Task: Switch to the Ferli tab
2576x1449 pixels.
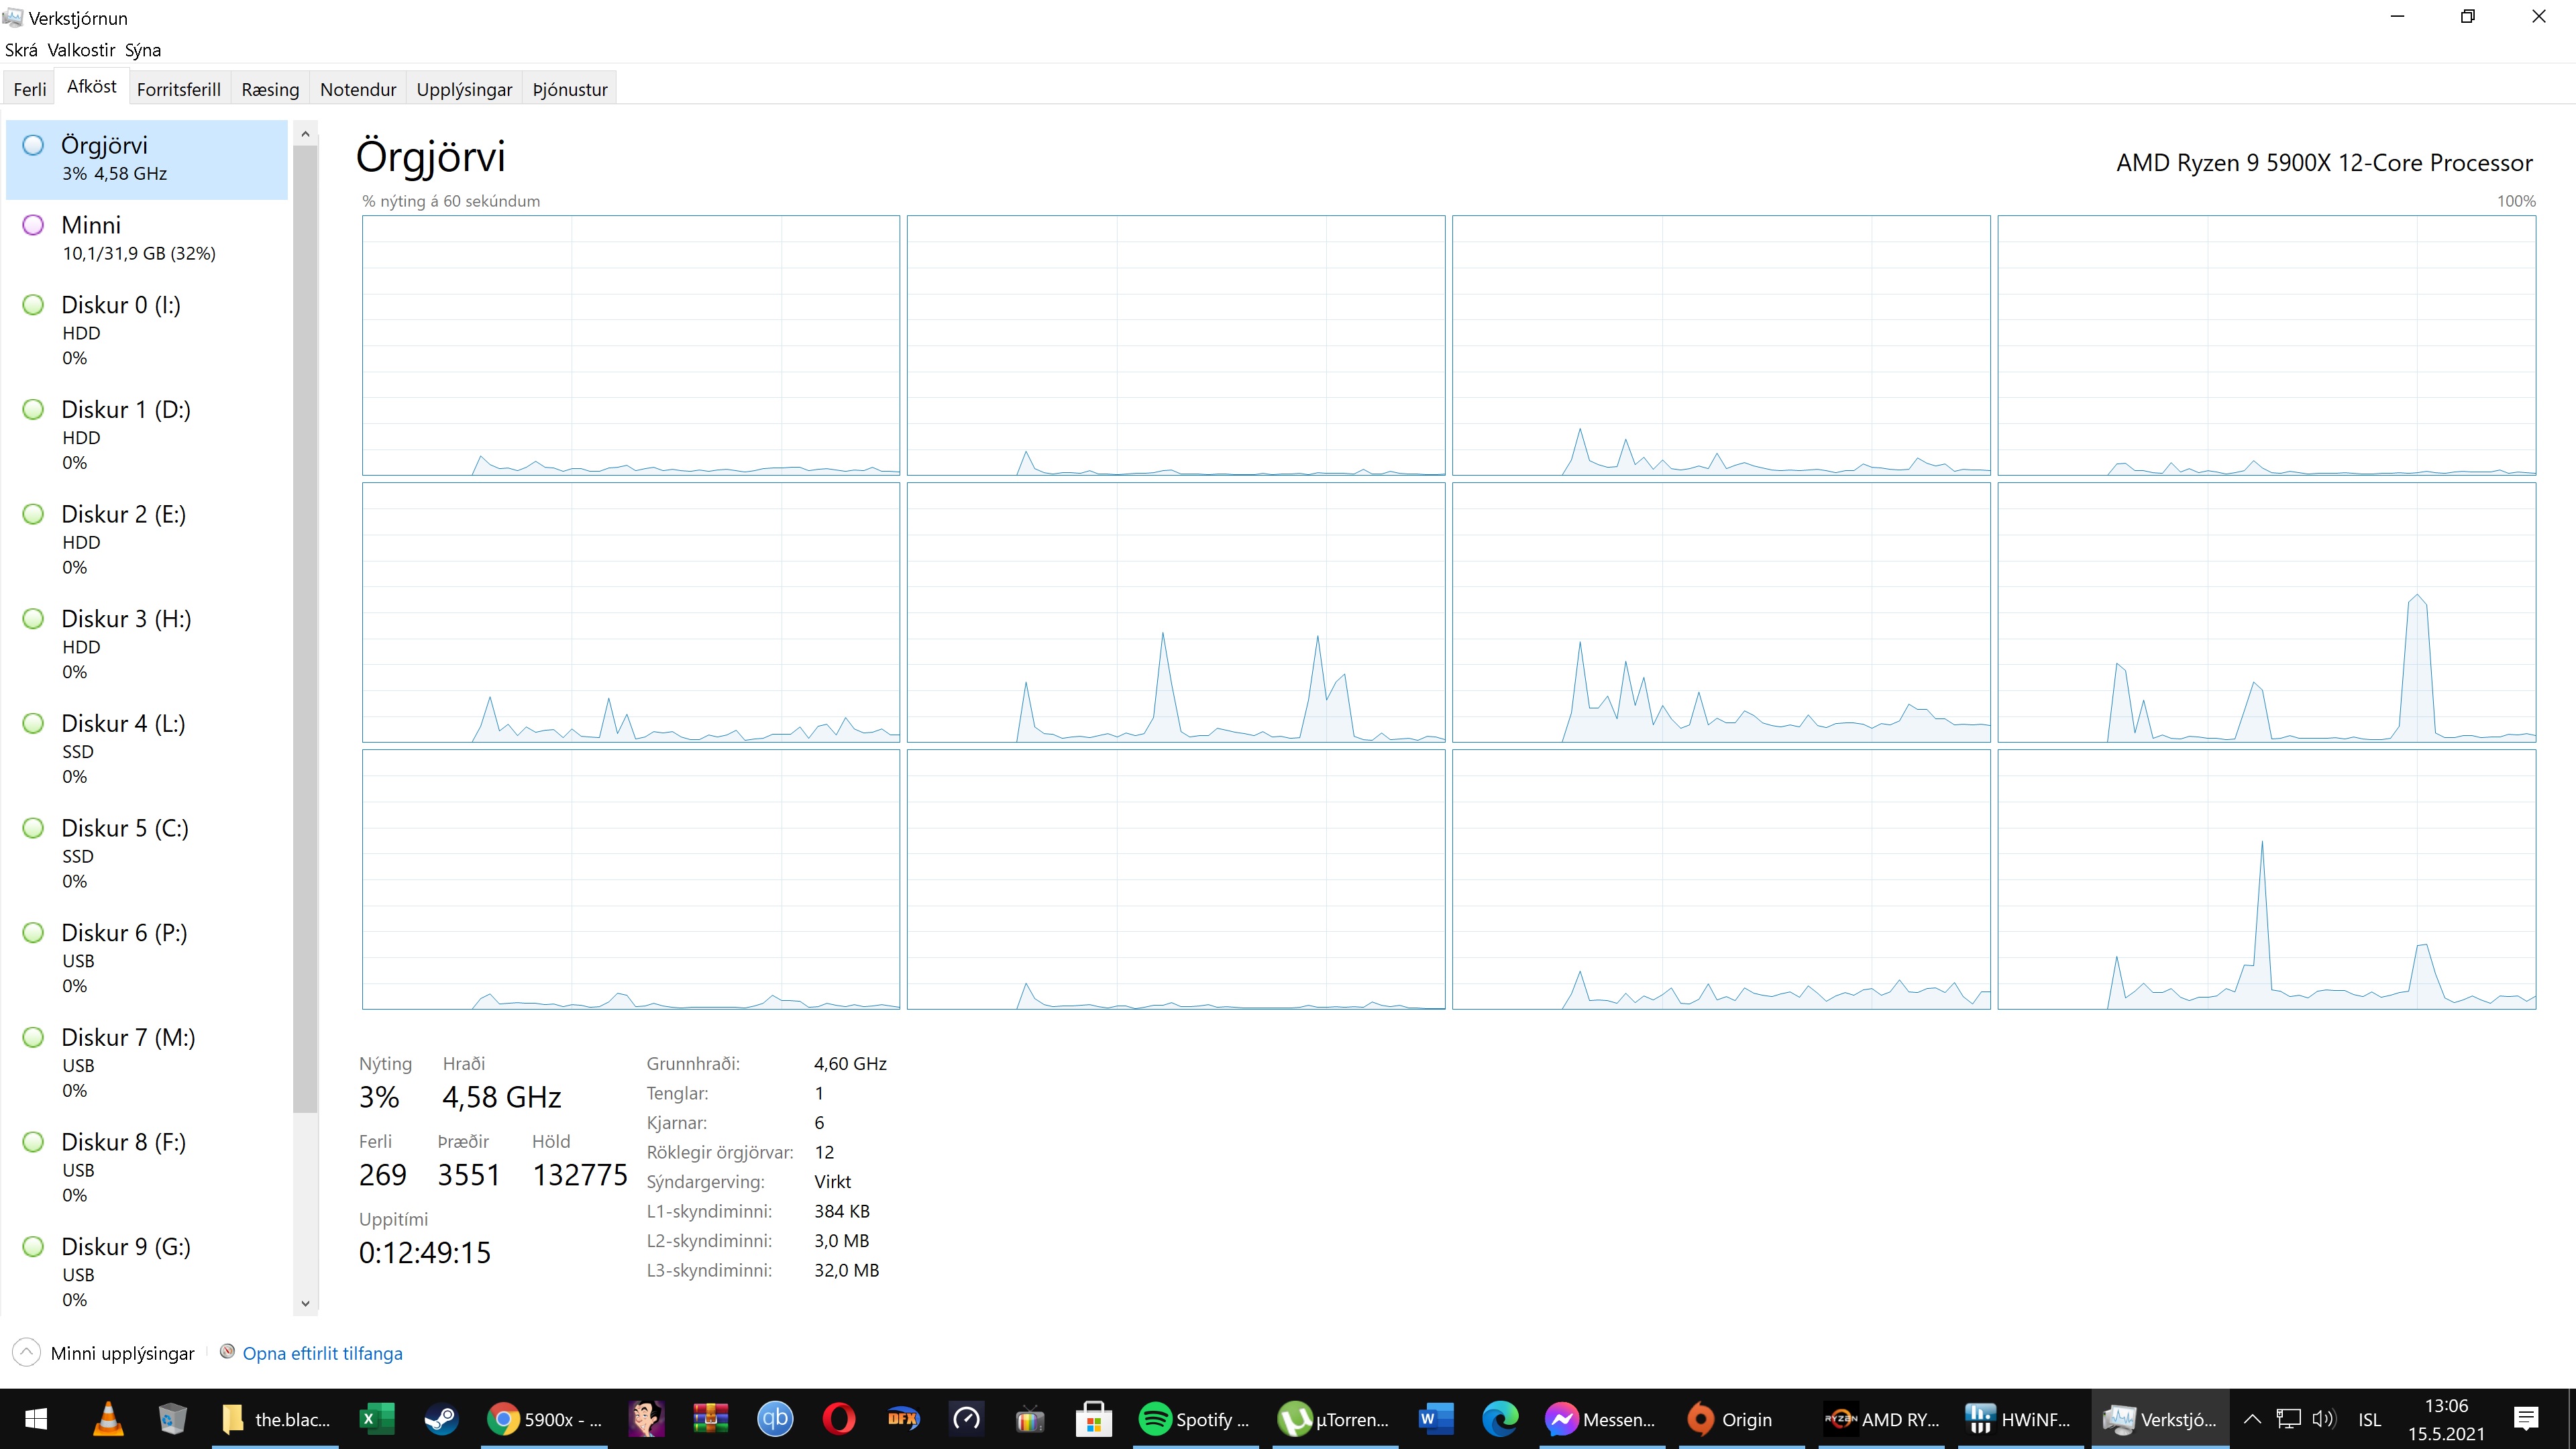Action: click(30, 89)
